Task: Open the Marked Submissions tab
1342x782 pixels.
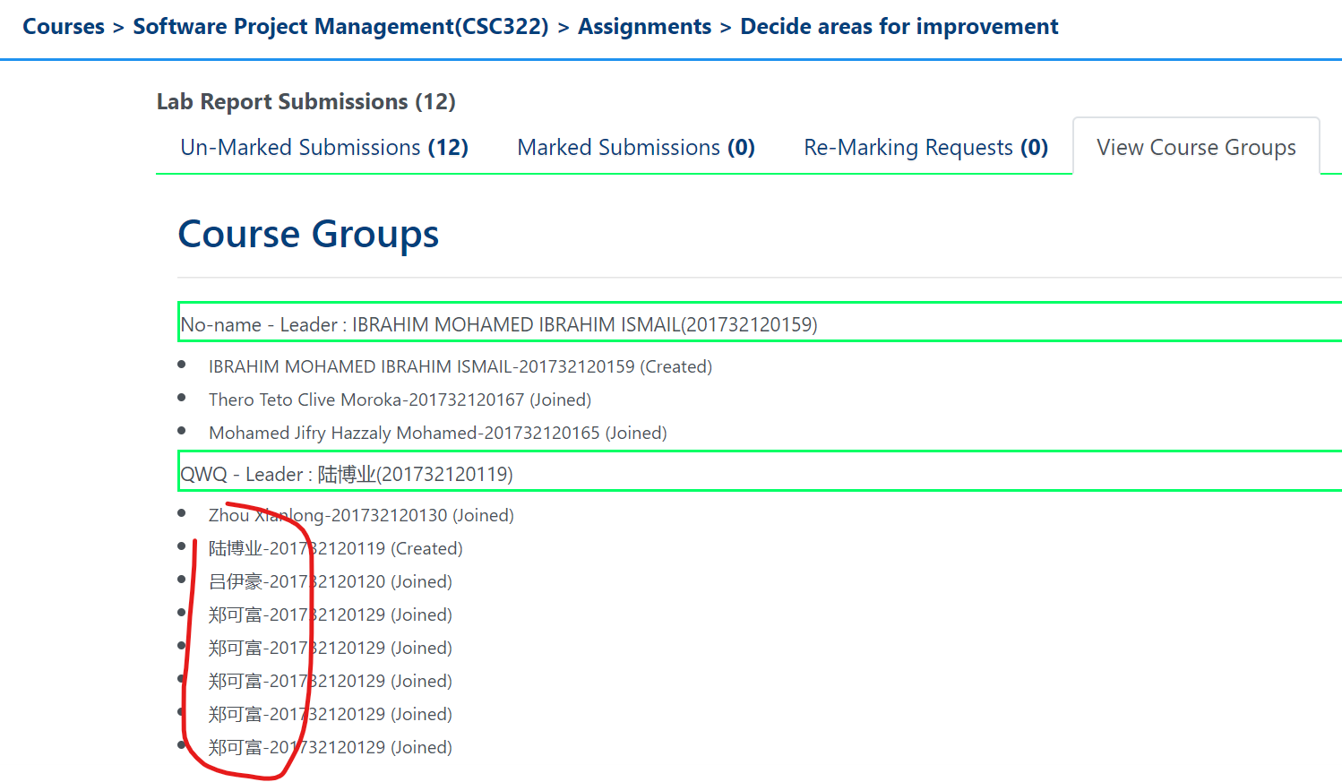Action: [x=636, y=148]
